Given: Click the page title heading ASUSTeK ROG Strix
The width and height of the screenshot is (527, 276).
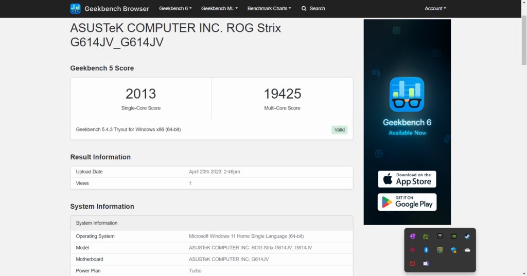Looking at the screenshot, I should pyautogui.click(x=175, y=35).
